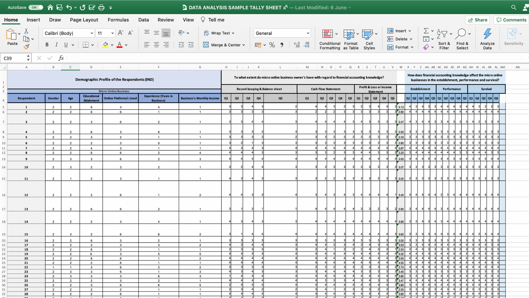529x298 pixels.
Task: Switch to the Data tab
Action: click(144, 20)
